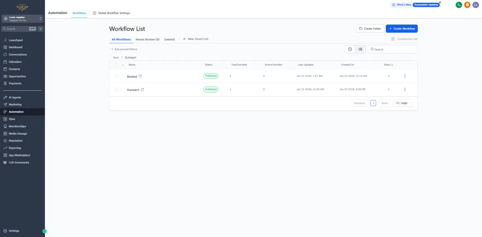
Task: Open Outreach workflow in new tab icon
Action: coord(143,90)
